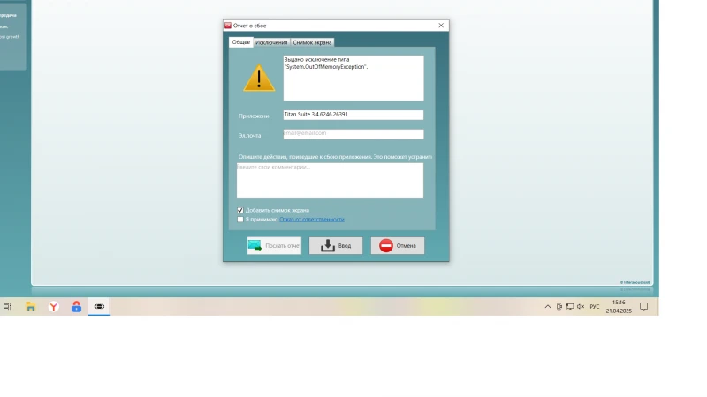Check the Я принимаю checkbox
Image resolution: width=707 pixels, height=397 pixels.
(240, 220)
